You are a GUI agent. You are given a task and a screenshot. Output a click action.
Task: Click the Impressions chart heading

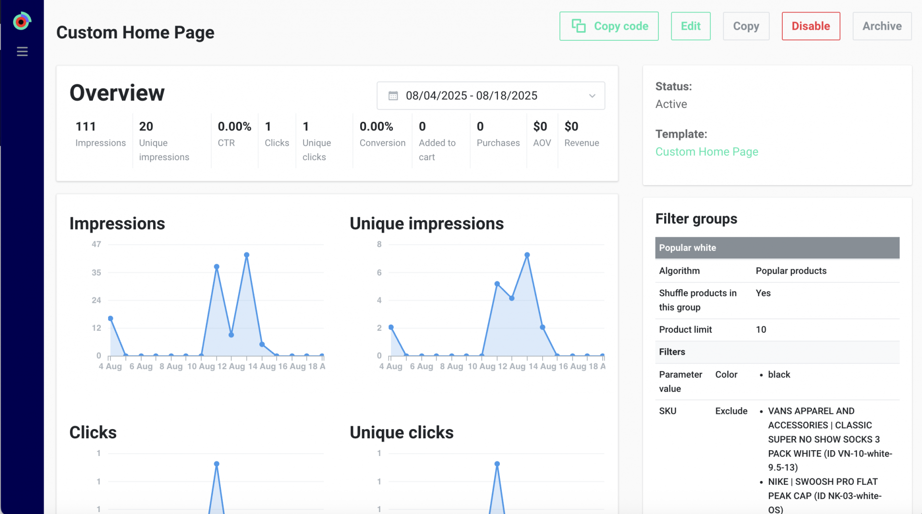point(117,224)
